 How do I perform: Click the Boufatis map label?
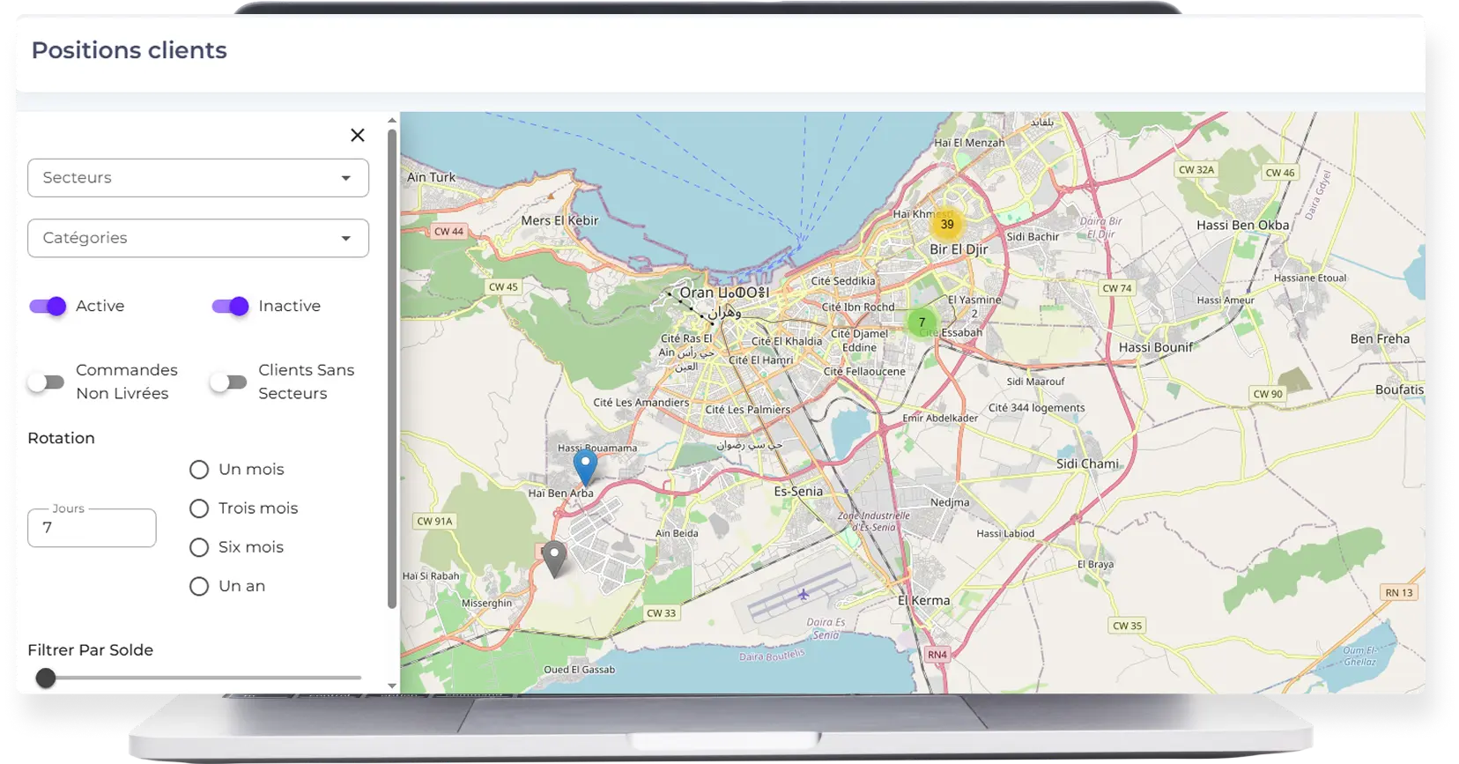tap(1399, 389)
